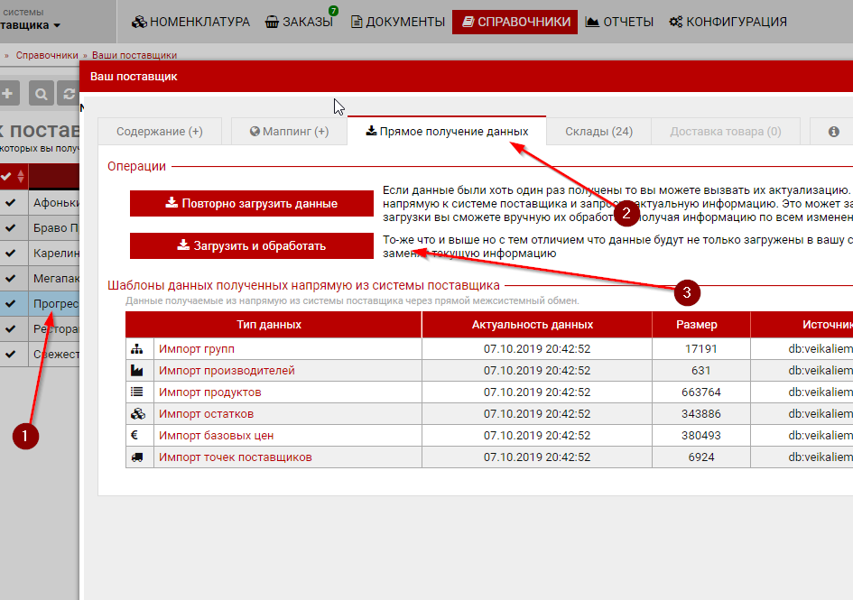The height and width of the screenshot is (600, 853).
Task: Click the search magnifier icon in toolbar
Action: 41,93
